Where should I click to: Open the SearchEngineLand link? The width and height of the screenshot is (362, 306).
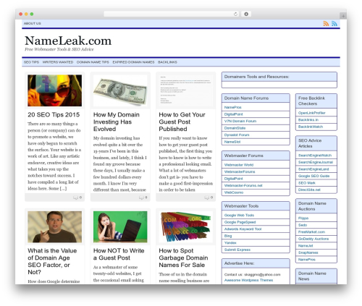[313, 169]
